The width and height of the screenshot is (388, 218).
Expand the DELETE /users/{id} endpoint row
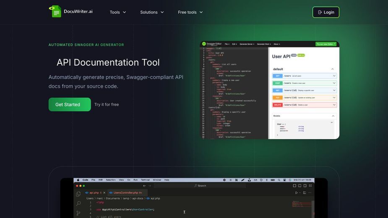pyautogui.click(x=305, y=105)
